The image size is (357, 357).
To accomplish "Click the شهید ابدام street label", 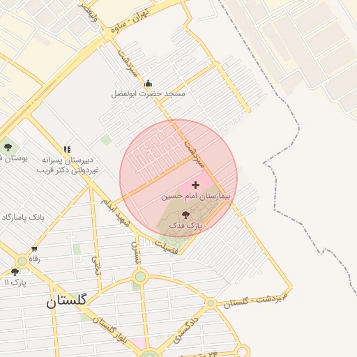I will (115, 213).
